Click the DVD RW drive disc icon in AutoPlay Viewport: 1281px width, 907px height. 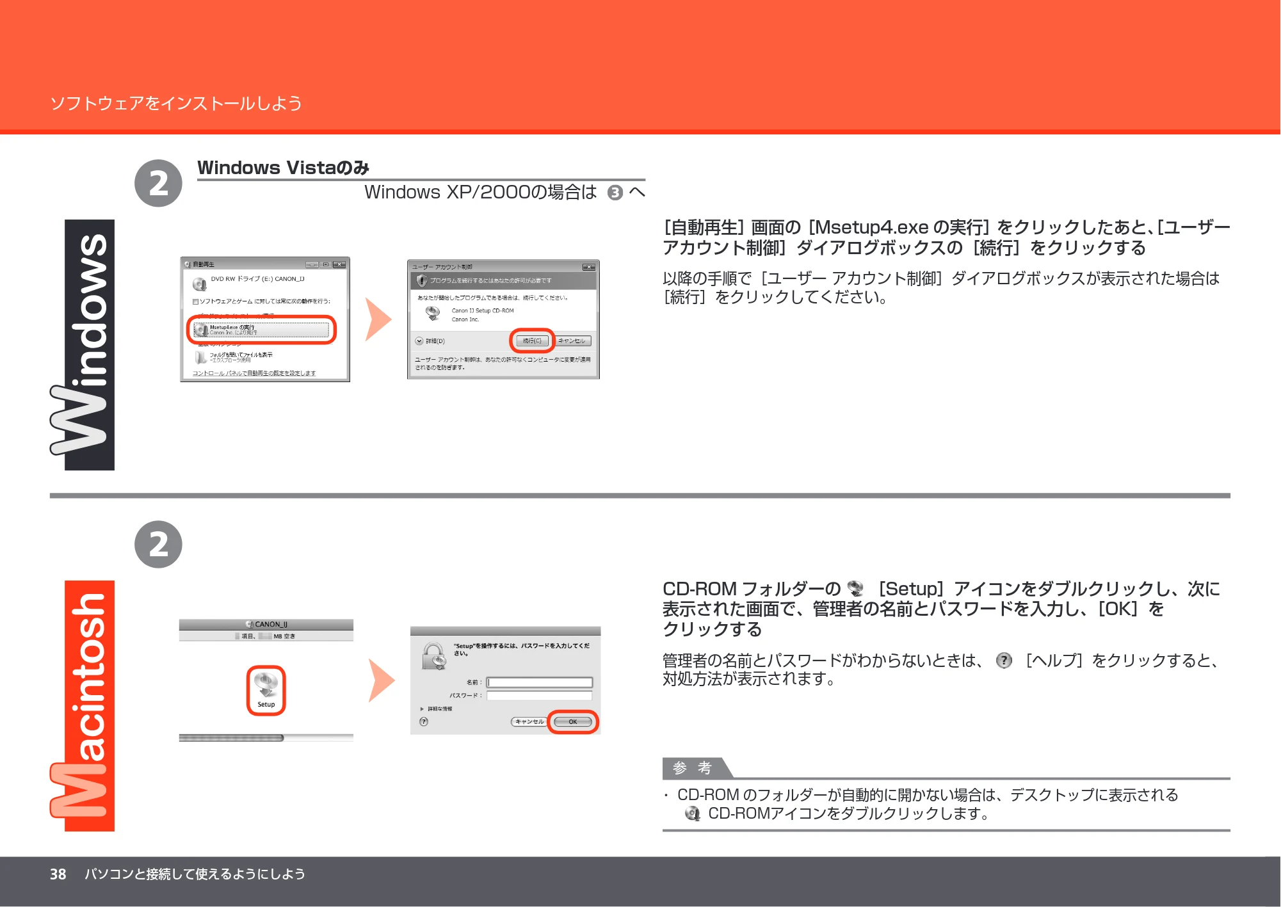click(200, 283)
